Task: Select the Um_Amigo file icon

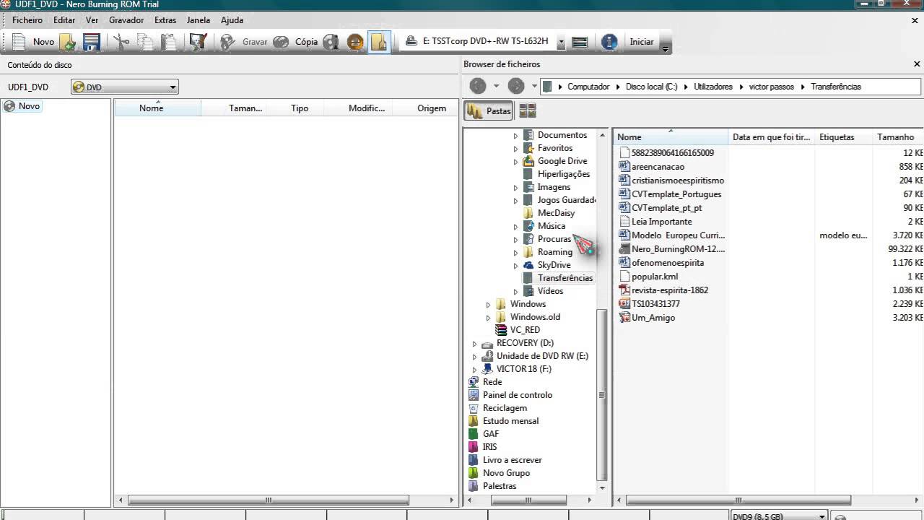Action: coord(625,318)
